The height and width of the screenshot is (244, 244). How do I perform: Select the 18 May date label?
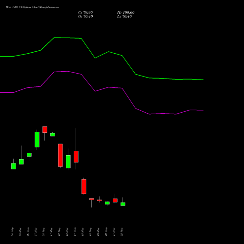[x=91, y=232]
